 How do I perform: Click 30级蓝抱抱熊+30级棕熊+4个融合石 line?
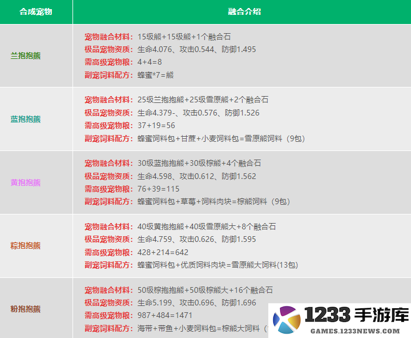click(x=199, y=163)
